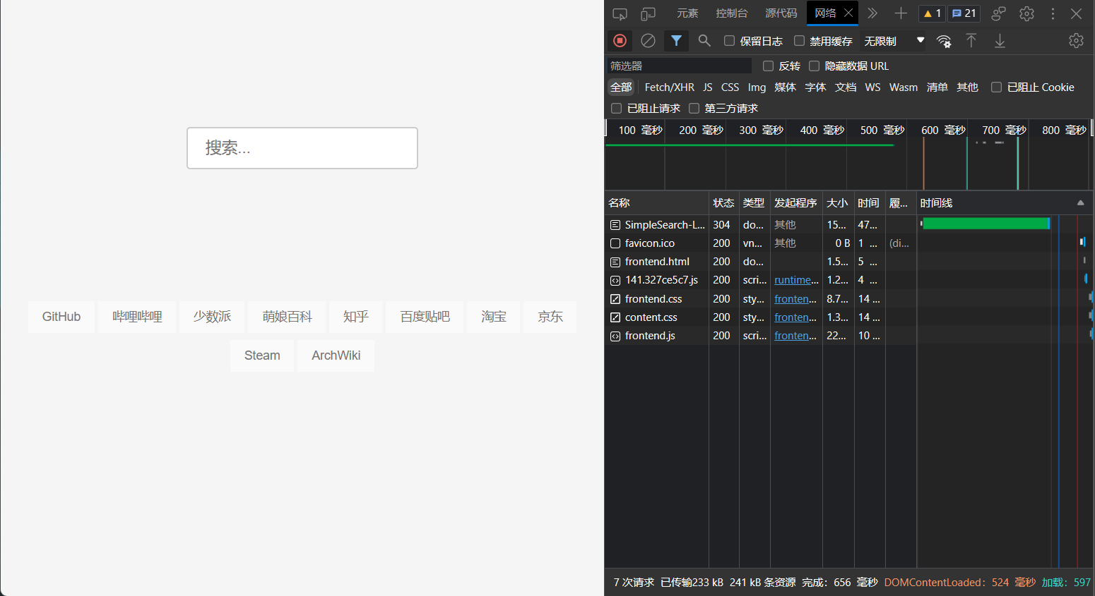
Task: Clear the network requests list
Action: point(648,40)
